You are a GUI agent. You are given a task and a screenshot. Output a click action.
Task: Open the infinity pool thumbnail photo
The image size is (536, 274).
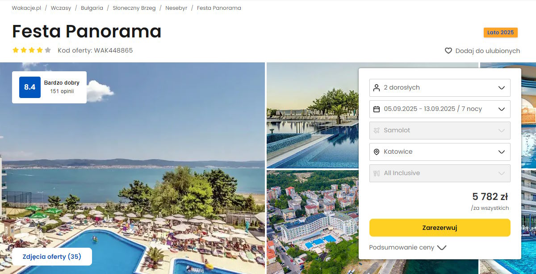tap(313, 115)
